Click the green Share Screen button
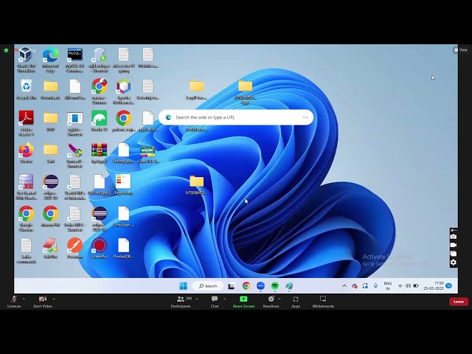The image size is (472, 354). point(243,300)
